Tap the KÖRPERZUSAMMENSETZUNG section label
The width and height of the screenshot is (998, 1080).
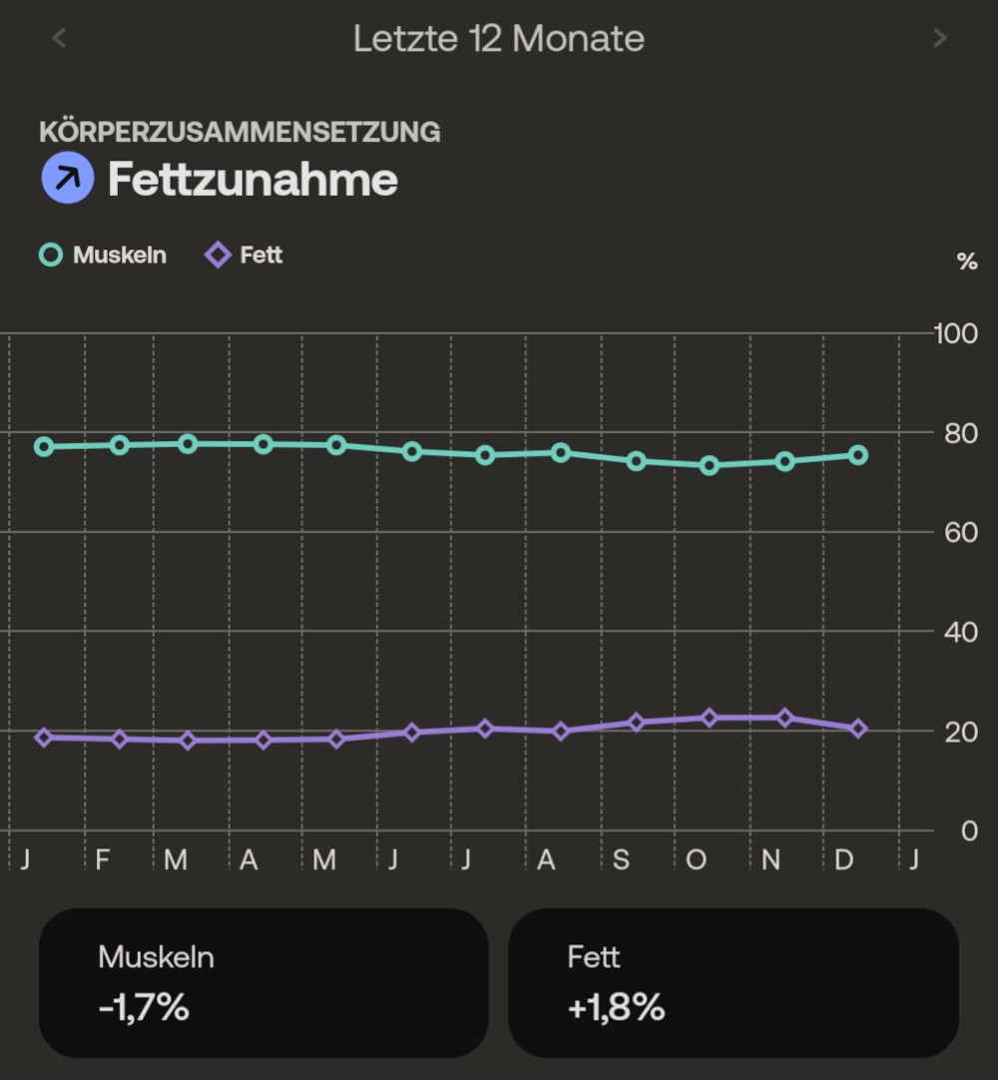click(240, 132)
